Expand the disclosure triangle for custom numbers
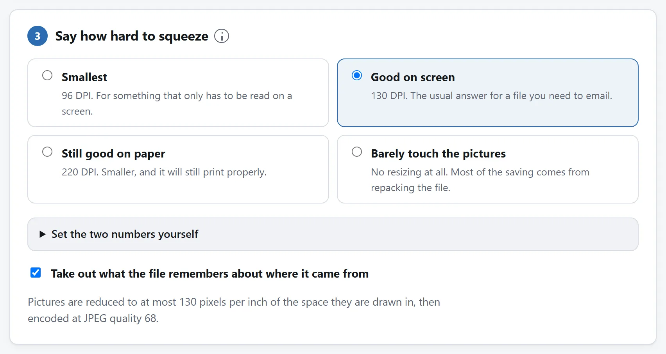Screen dimensions: 666x354 pyautogui.click(x=43, y=234)
